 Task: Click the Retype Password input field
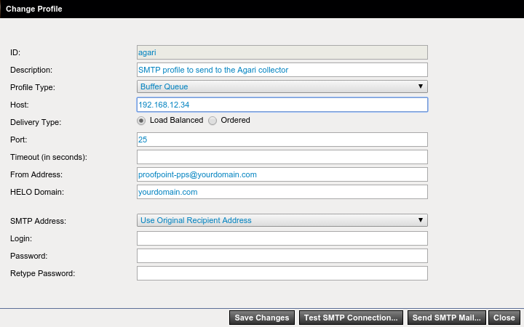pyautogui.click(x=282, y=273)
